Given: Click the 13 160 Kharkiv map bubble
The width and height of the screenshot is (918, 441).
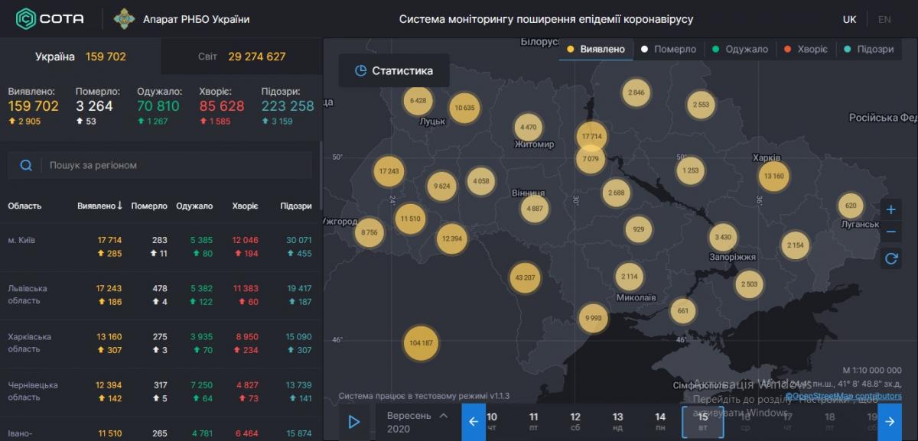Looking at the screenshot, I should click(773, 176).
